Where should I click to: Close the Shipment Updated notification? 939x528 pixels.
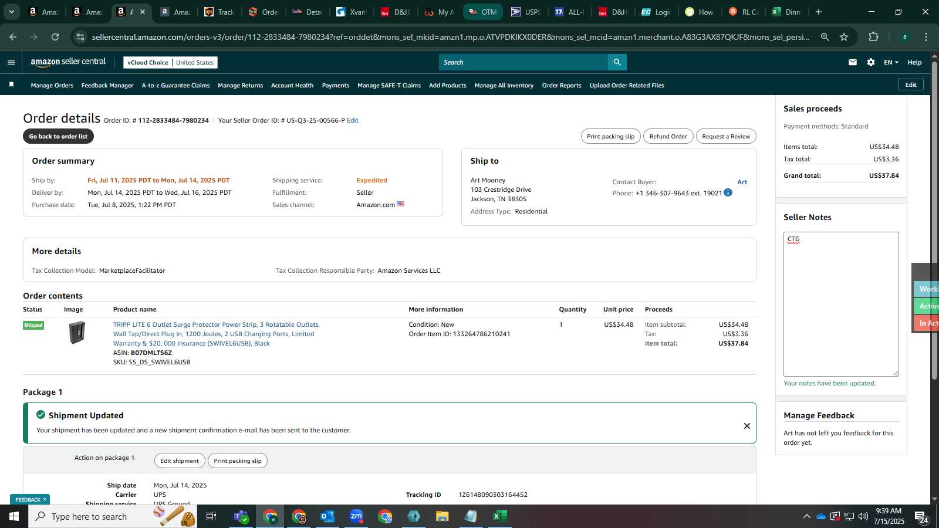747,426
